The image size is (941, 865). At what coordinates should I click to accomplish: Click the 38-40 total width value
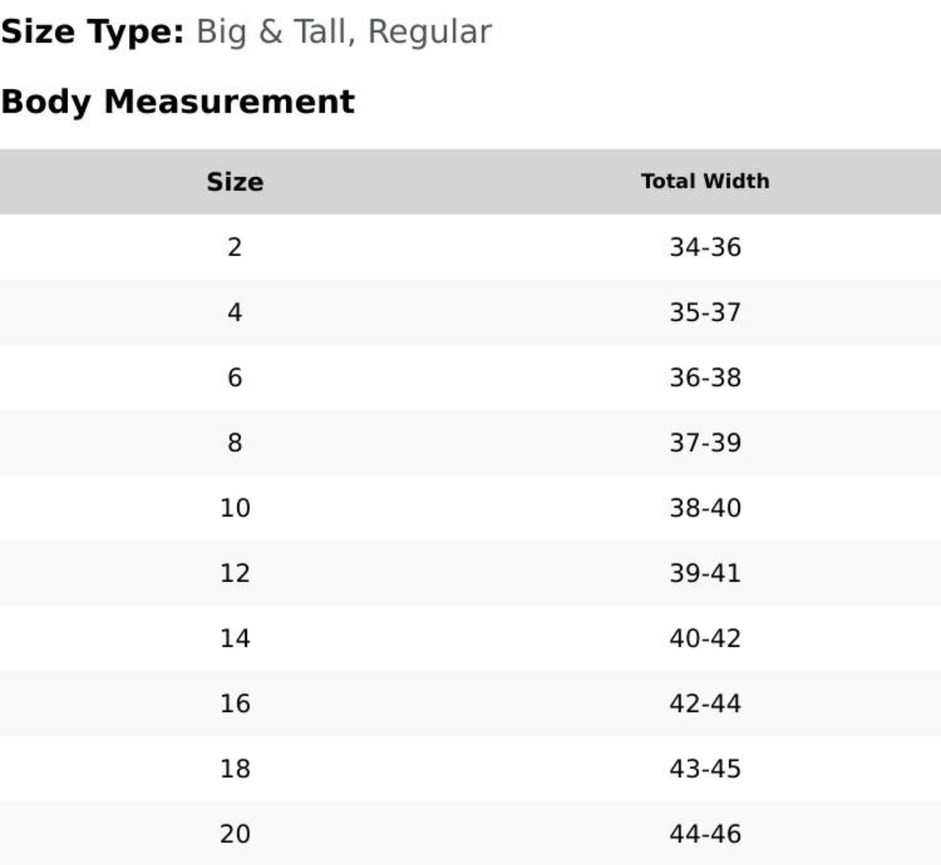point(705,508)
